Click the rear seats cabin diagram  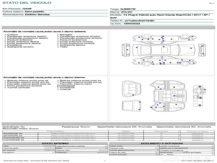pos(132,89)
